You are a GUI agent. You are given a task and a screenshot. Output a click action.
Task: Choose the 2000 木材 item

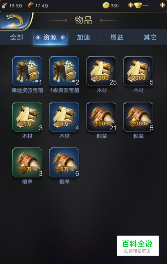pyautogui.click(x=138, y=71)
